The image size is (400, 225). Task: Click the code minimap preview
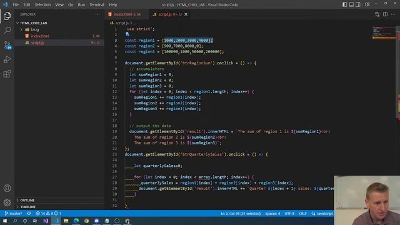[384, 32]
